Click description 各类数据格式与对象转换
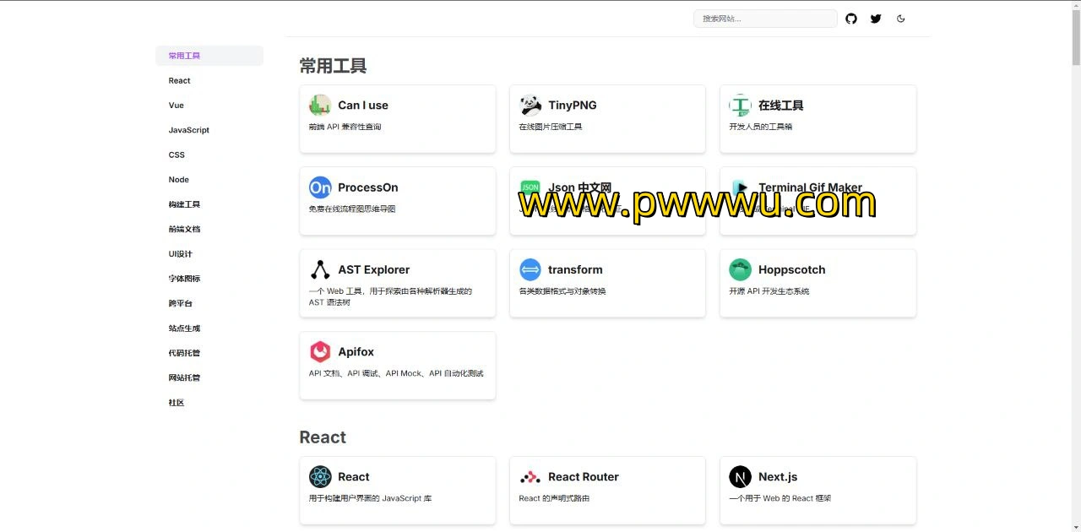 [x=562, y=291]
